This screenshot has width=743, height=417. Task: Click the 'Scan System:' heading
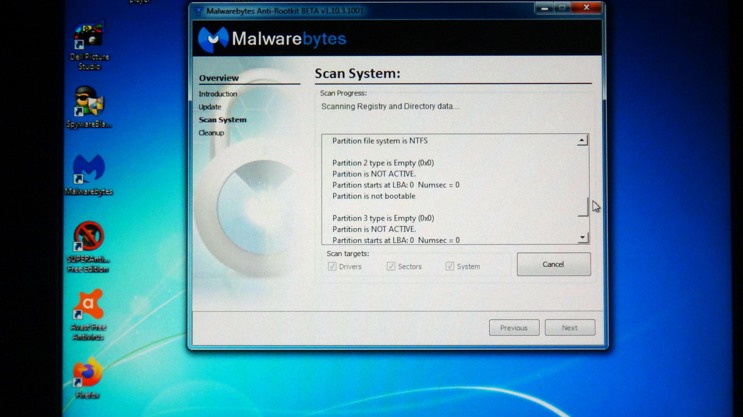tap(358, 74)
